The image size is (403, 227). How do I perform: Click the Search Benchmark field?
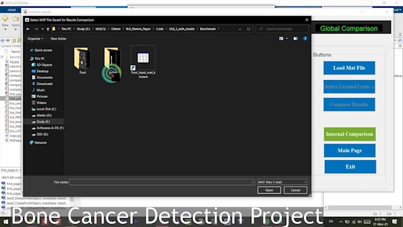(283, 29)
